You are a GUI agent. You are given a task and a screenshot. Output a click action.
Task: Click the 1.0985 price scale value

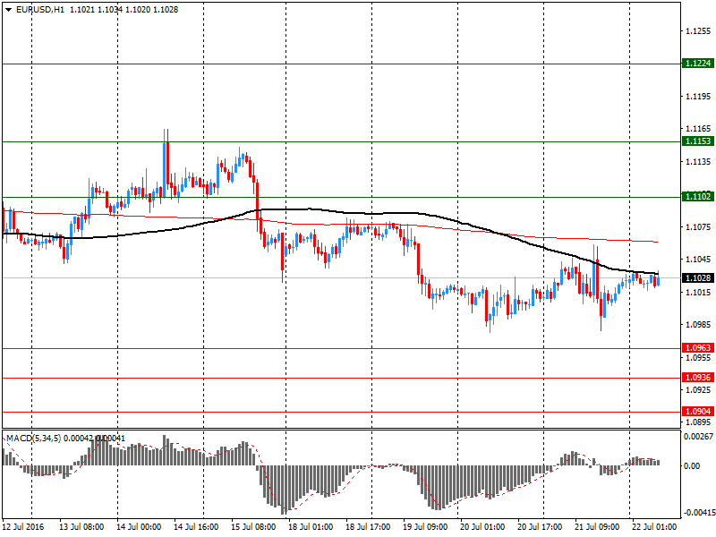(698, 325)
